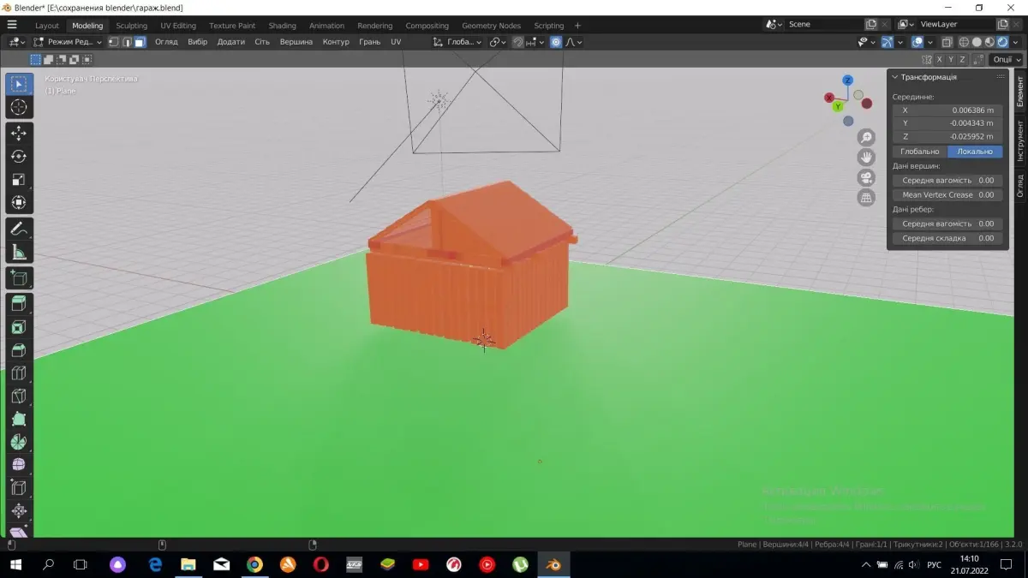Open the Sculpting workspace tab
Viewport: 1028px width, 578px height.
pyautogui.click(x=131, y=26)
